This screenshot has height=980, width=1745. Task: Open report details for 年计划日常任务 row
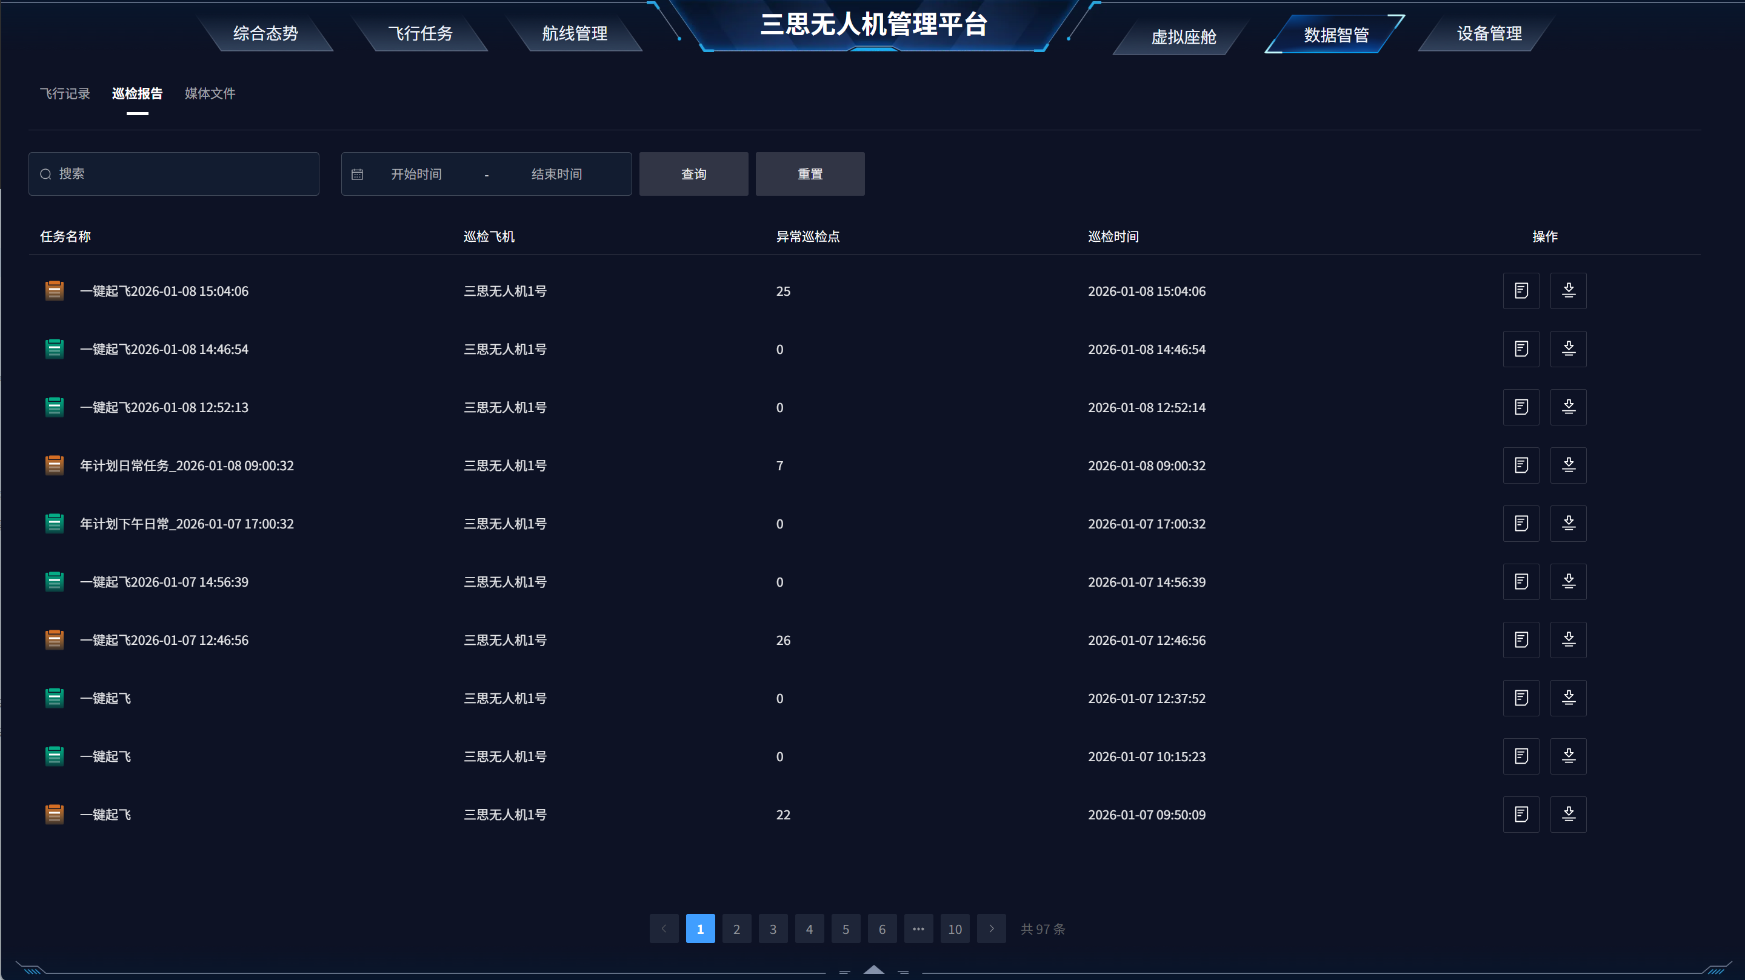tap(1521, 465)
